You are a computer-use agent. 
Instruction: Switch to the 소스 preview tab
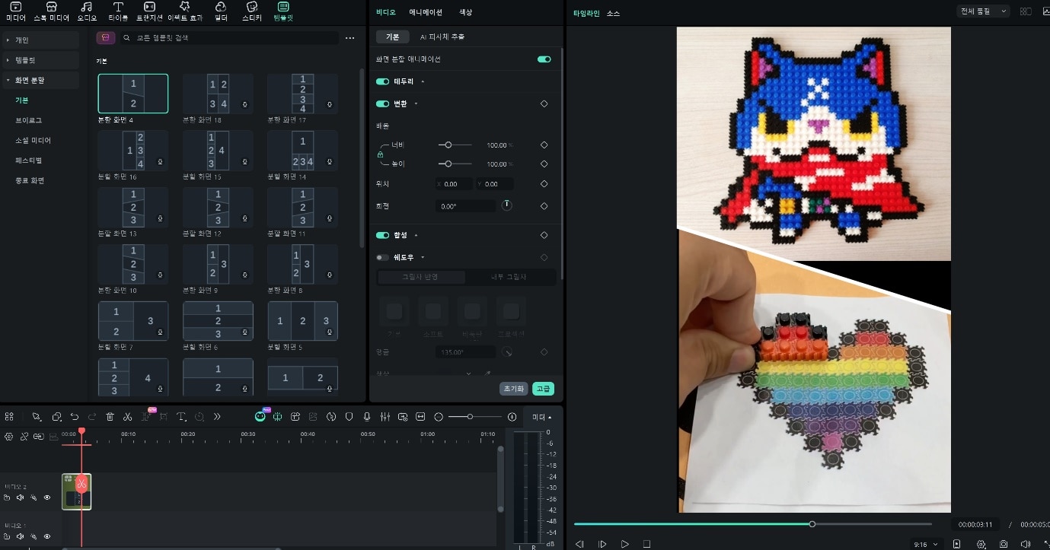pyautogui.click(x=613, y=14)
